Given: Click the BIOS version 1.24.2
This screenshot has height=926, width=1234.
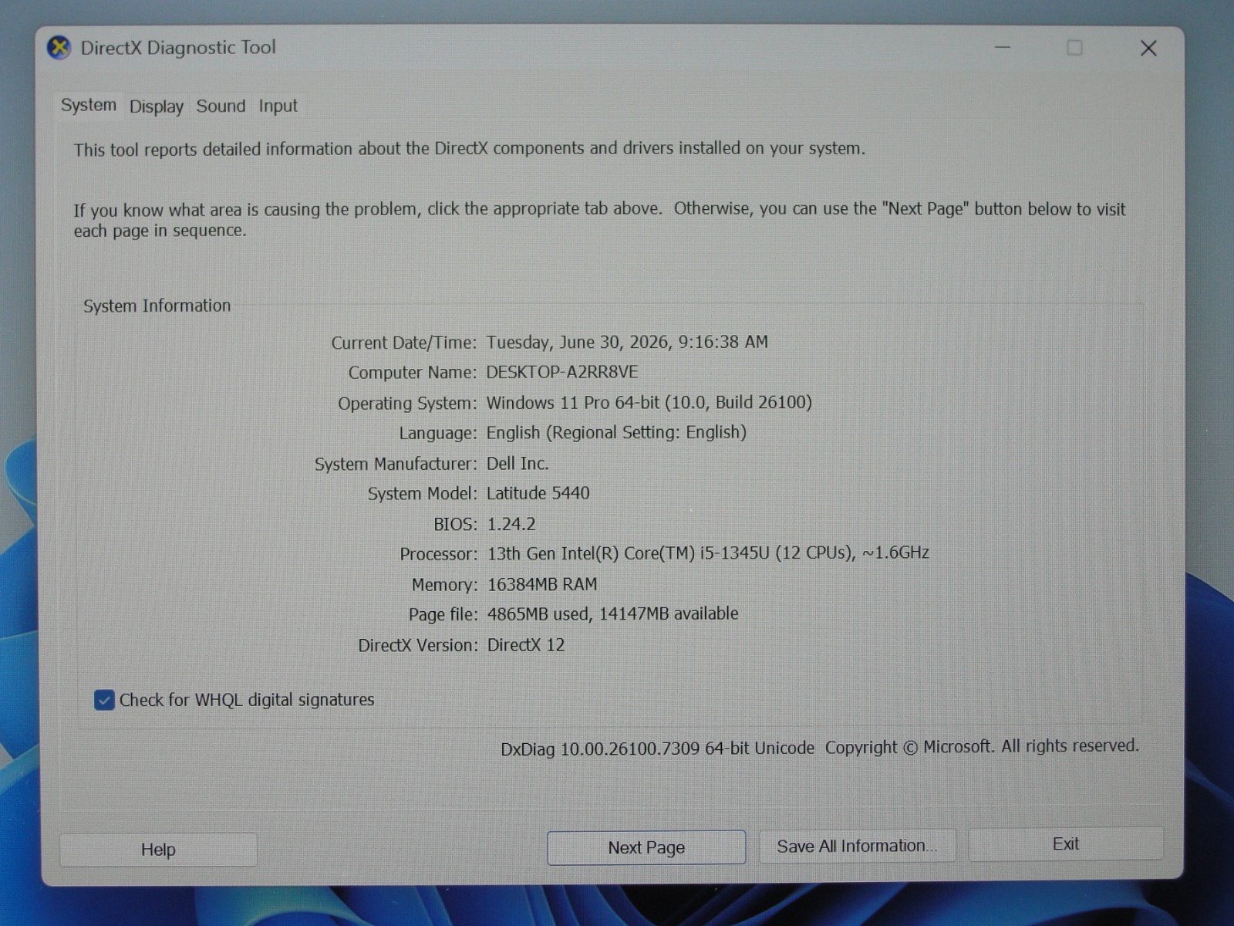Looking at the screenshot, I should tap(511, 524).
